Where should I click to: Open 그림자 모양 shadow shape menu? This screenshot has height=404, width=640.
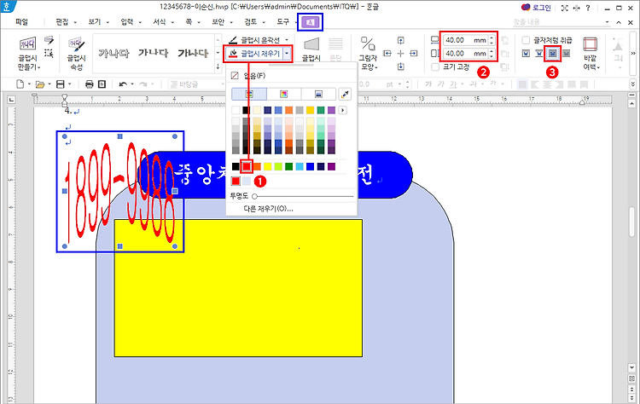click(x=368, y=54)
